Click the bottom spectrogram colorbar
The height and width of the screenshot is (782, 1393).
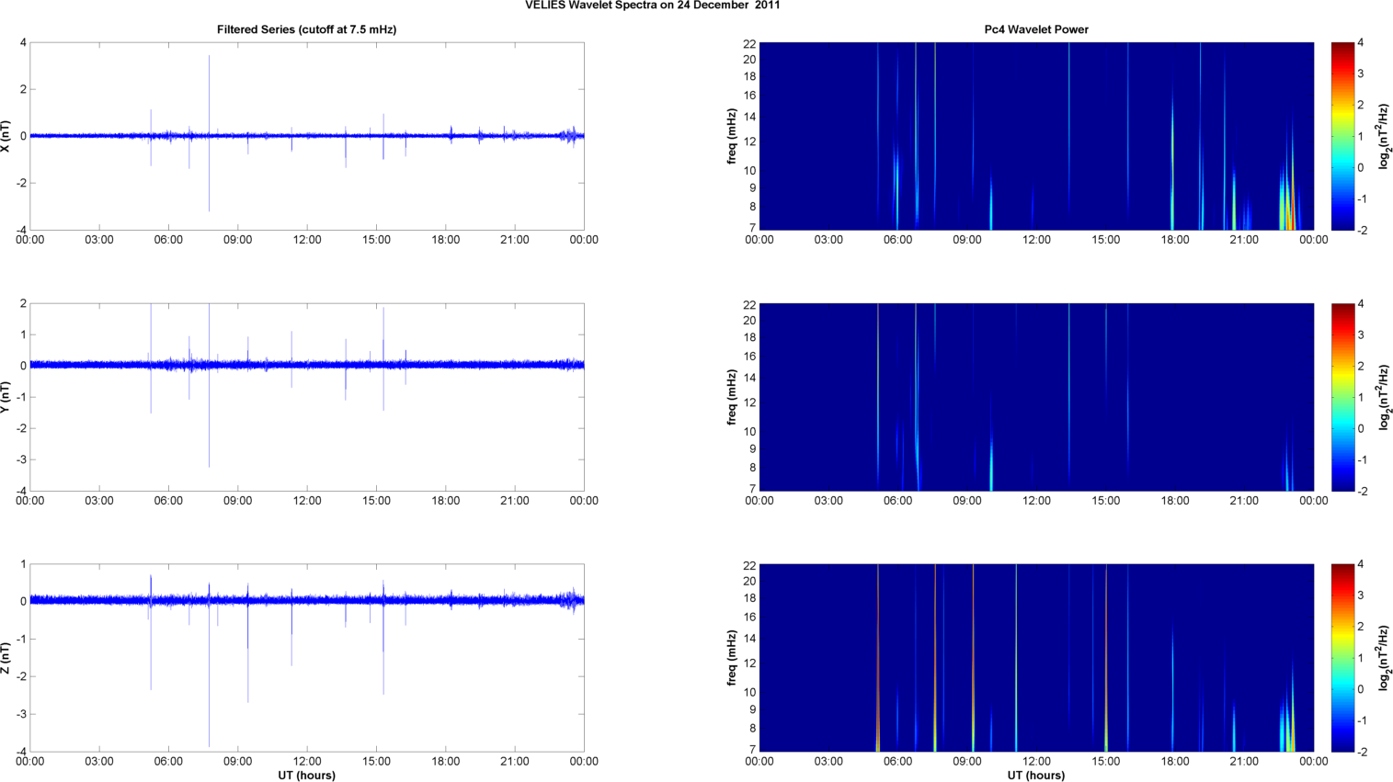1342,658
